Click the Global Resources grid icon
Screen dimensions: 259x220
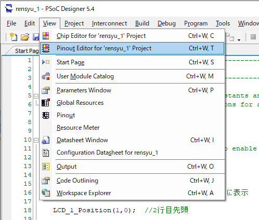[x=46, y=103]
